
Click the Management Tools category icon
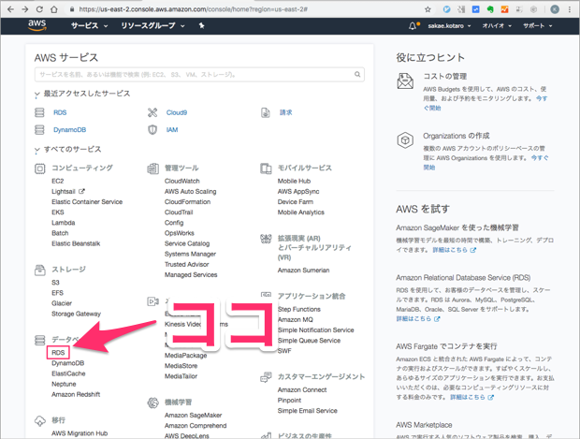click(x=152, y=168)
